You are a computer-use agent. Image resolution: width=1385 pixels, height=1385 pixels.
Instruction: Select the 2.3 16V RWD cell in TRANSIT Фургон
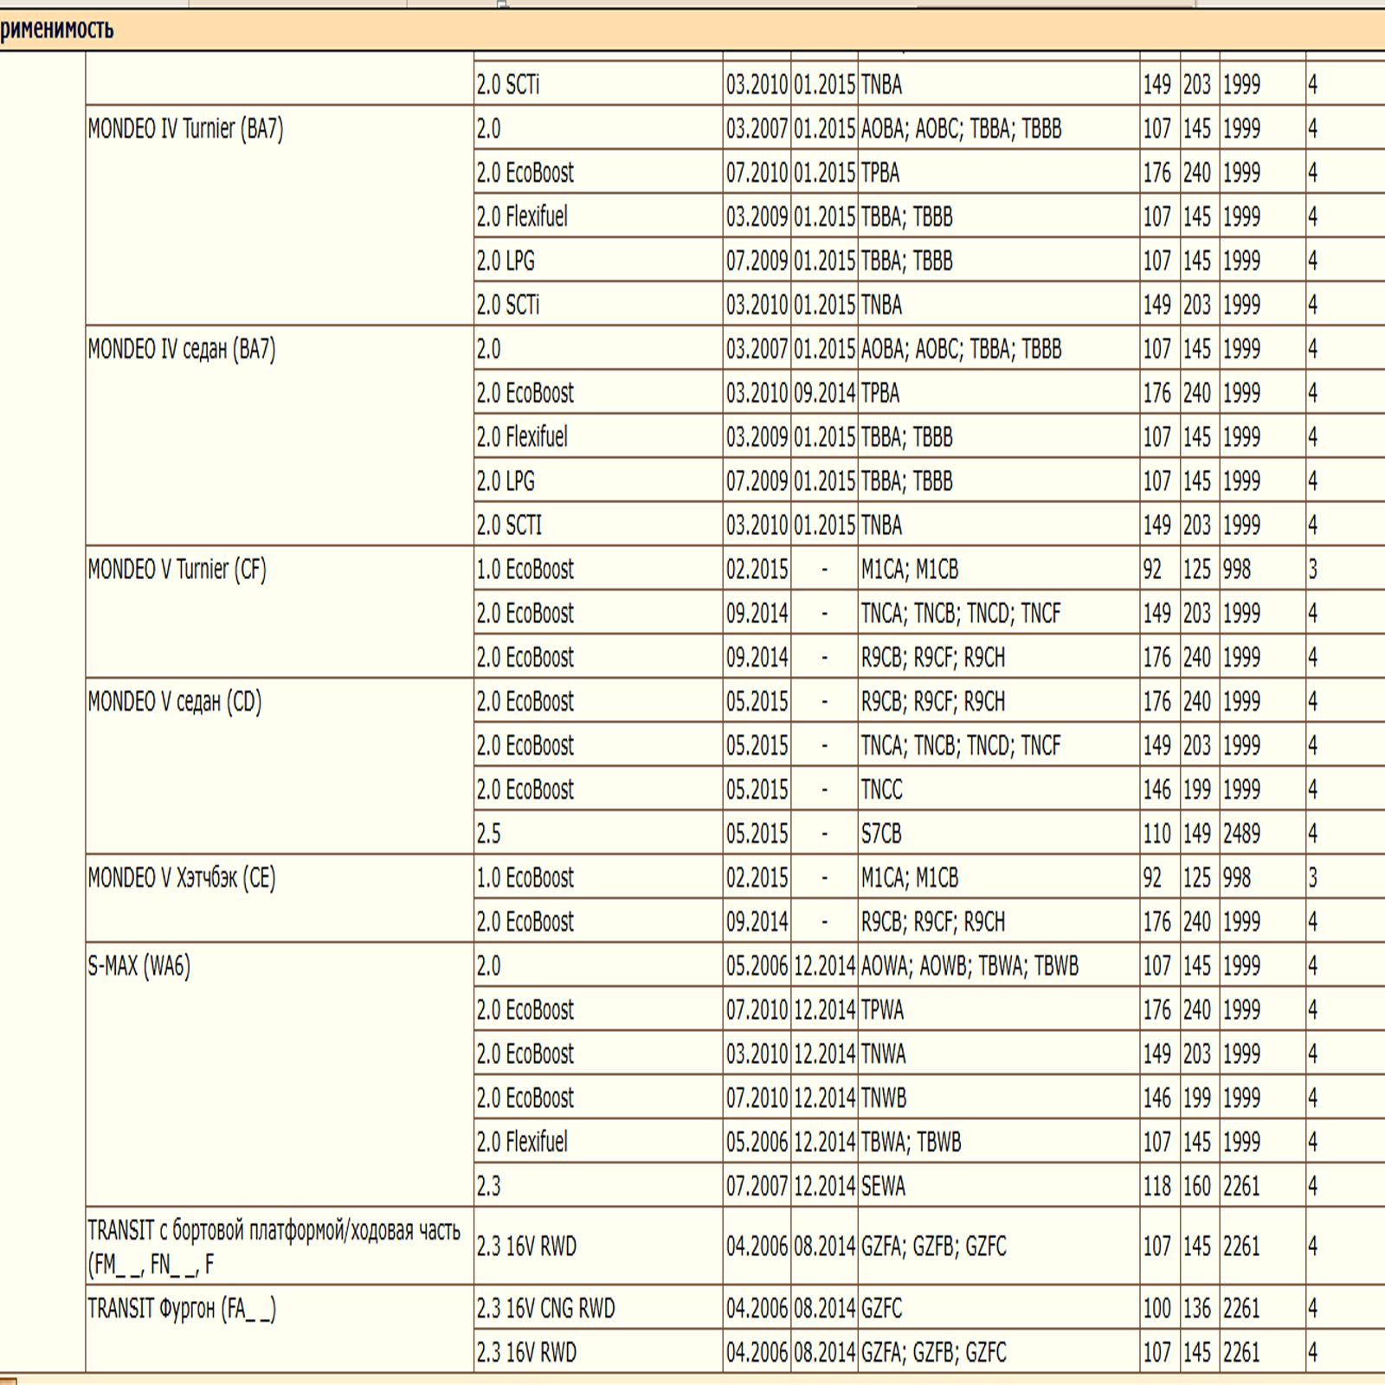[x=526, y=1353]
